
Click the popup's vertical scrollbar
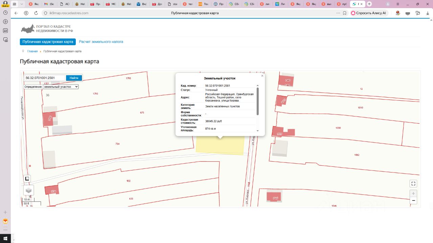[257, 101]
